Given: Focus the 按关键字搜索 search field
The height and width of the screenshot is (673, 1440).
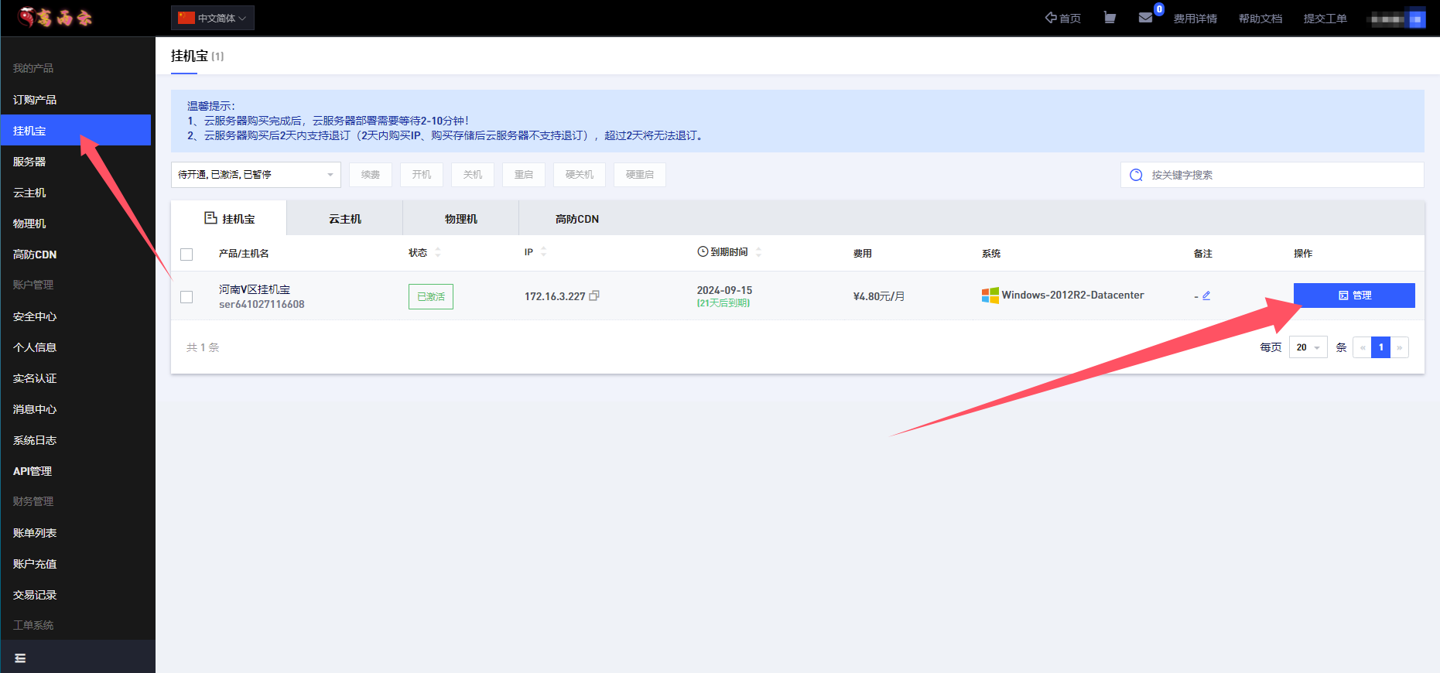Looking at the screenshot, I should click(x=1272, y=175).
